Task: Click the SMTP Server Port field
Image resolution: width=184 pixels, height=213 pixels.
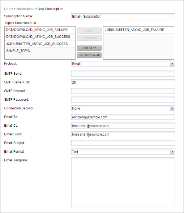Action: pos(123,82)
